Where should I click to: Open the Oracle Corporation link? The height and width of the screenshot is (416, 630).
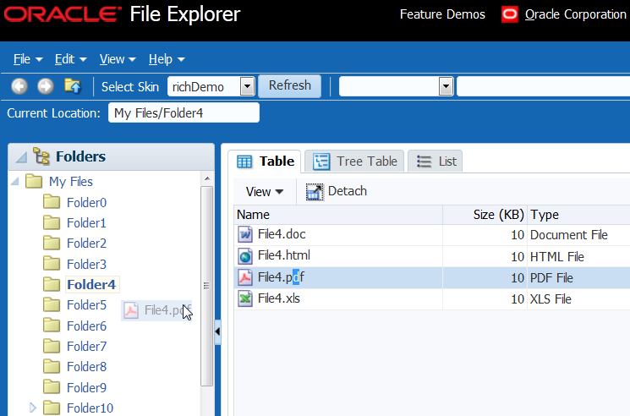click(x=575, y=14)
